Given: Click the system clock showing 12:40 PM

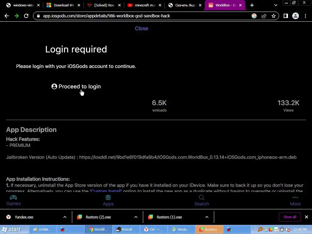Looking at the screenshot, I should [x=300, y=230].
